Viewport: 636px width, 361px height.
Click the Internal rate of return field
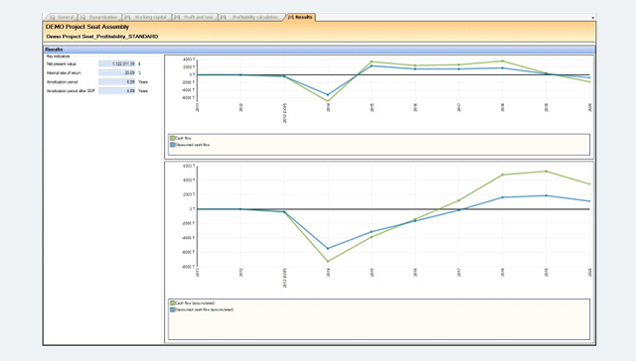click(x=117, y=72)
